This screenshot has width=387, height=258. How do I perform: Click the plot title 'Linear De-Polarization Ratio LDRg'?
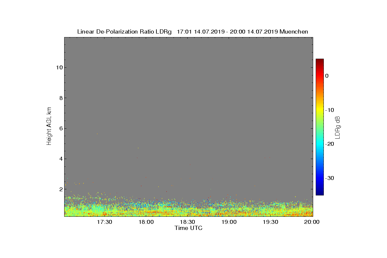point(124,32)
